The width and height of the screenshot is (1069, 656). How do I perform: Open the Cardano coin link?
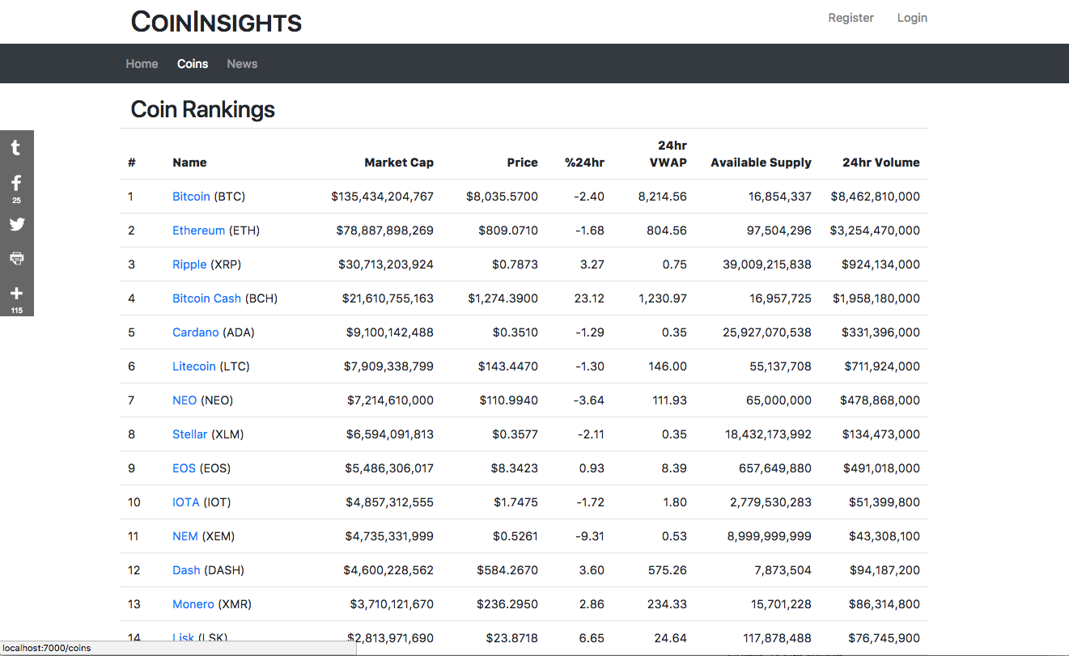pyautogui.click(x=195, y=332)
